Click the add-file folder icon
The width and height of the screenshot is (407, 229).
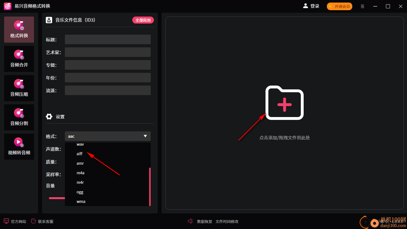pyautogui.click(x=285, y=103)
